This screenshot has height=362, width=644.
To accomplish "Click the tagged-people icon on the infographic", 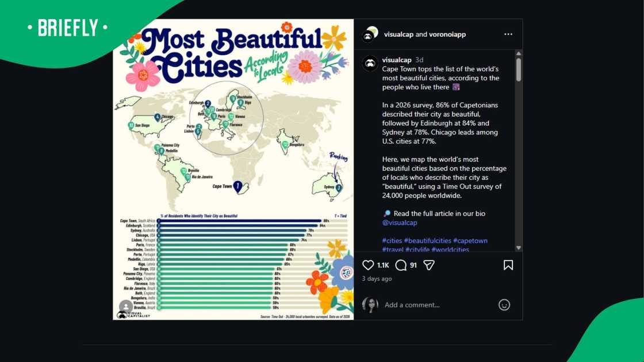I will (126, 306).
